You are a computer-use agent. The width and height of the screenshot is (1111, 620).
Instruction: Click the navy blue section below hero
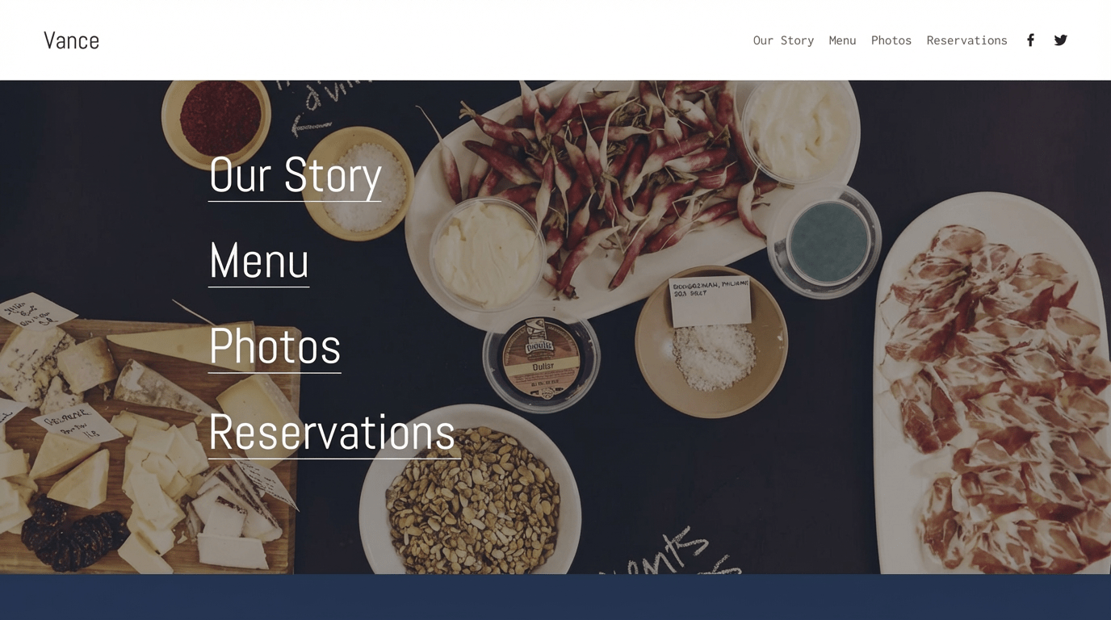(555, 597)
